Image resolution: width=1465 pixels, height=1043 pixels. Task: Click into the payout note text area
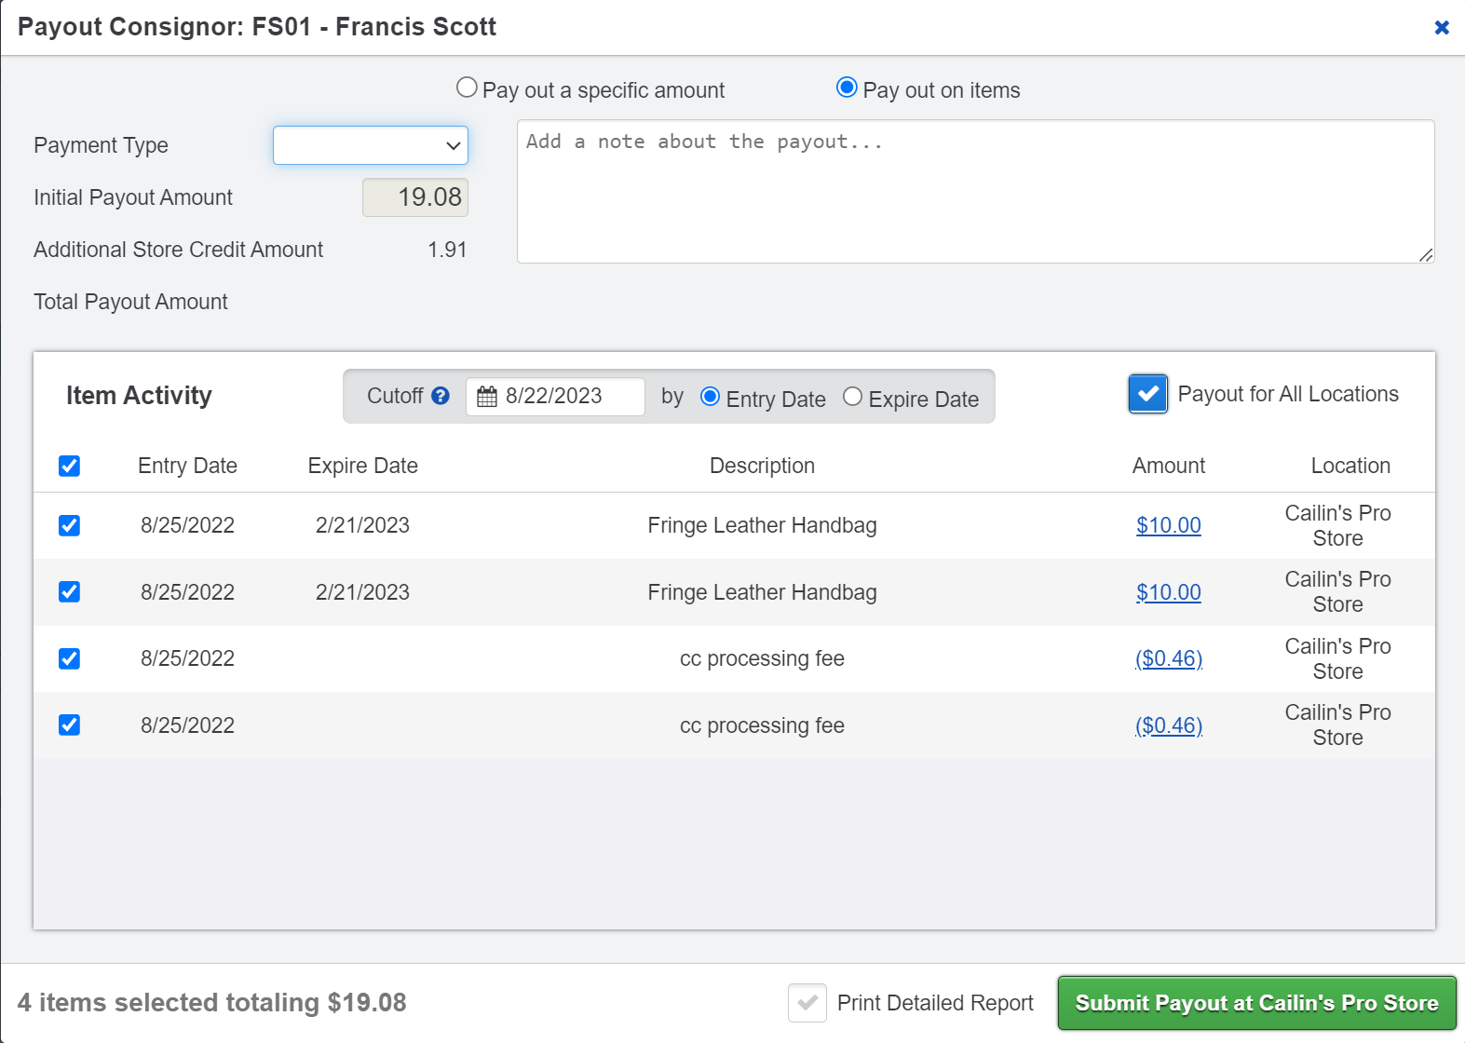(975, 191)
